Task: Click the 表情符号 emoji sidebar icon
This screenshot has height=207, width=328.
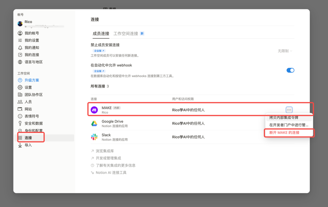Action: pyautogui.click(x=20, y=116)
